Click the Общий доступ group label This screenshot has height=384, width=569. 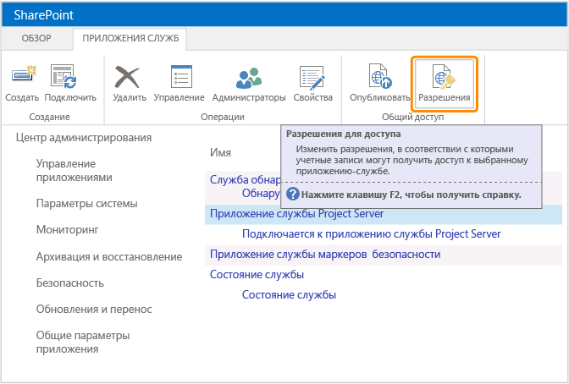pyautogui.click(x=412, y=117)
